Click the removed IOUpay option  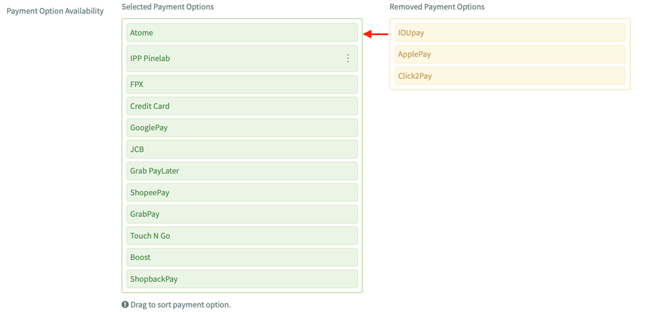tap(510, 32)
